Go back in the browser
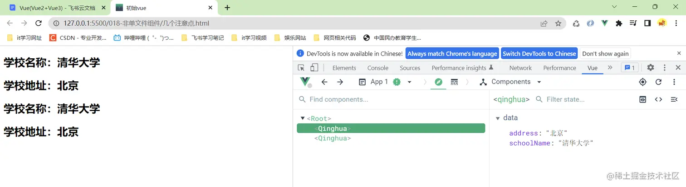The width and height of the screenshot is (686, 187). click(x=10, y=23)
